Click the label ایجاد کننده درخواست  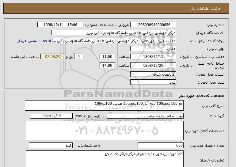click(x=207, y=41)
